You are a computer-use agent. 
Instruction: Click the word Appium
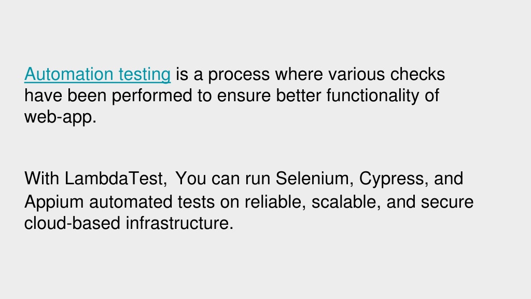click(x=54, y=202)
